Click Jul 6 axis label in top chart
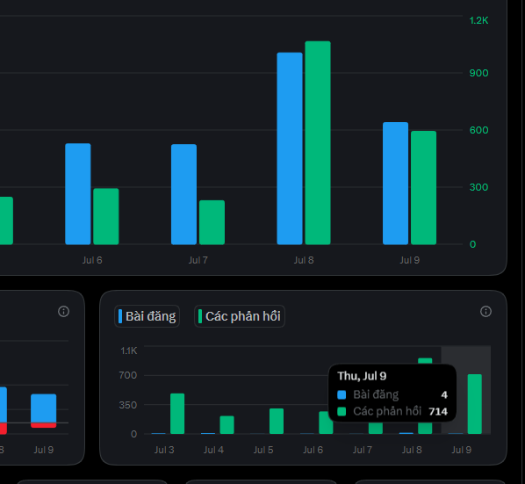The image size is (525, 484). (92, 260)
